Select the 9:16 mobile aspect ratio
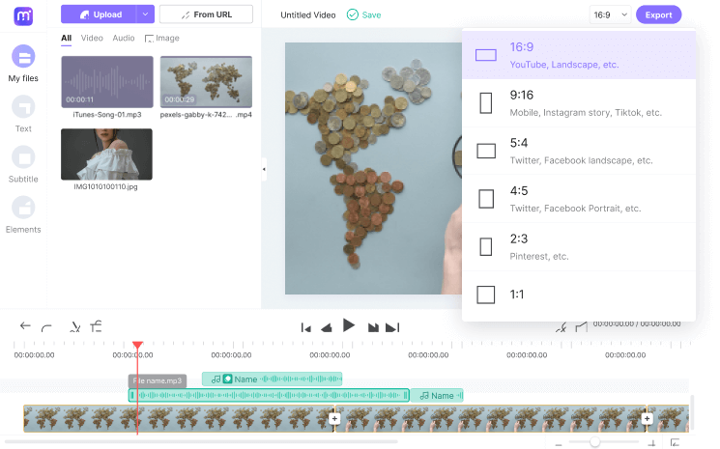 (x=578, y=102)
